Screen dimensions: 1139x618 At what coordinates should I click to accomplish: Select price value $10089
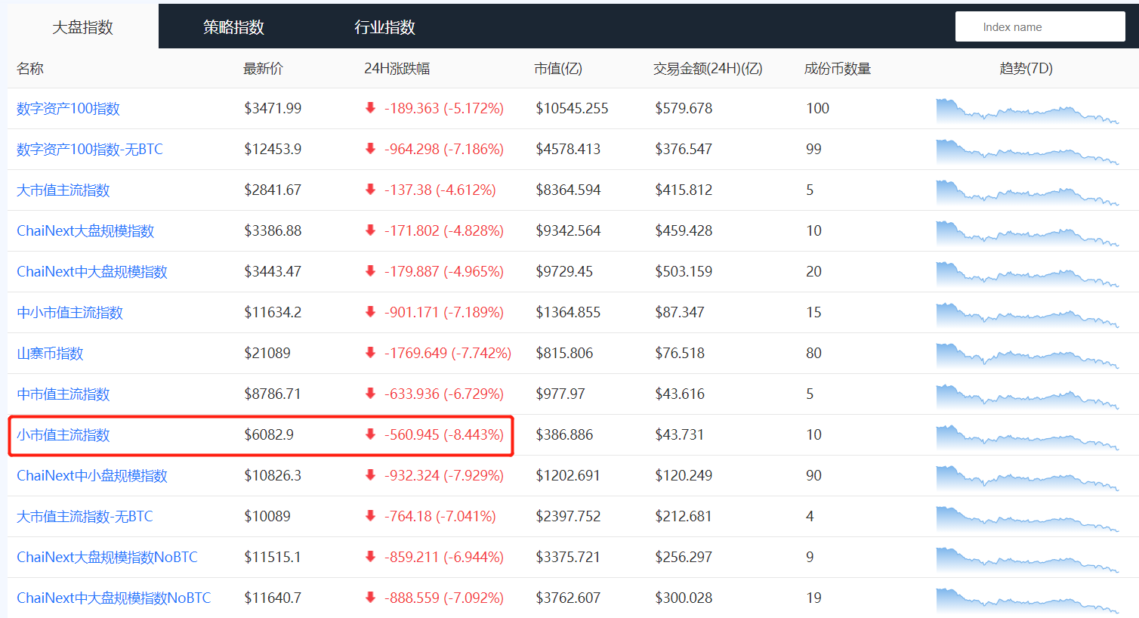267,516
